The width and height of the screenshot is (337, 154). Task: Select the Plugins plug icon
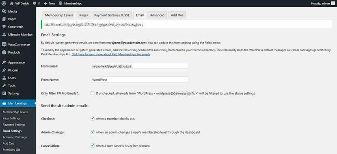4,70
